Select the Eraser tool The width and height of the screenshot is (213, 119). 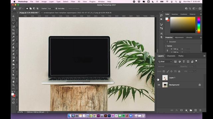(x=13, y=54)
